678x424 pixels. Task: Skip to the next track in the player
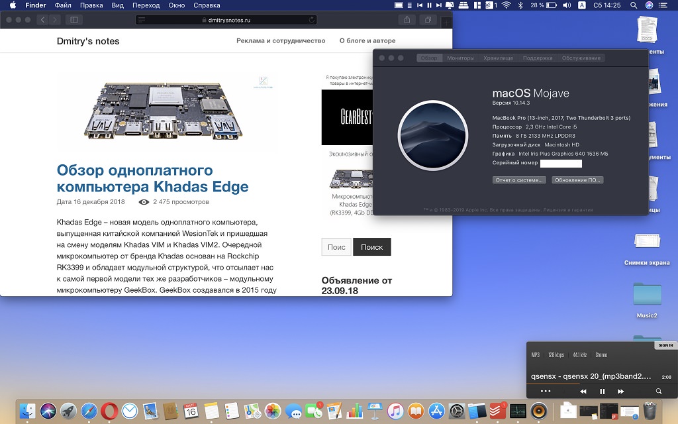click(x=622, y=392)
